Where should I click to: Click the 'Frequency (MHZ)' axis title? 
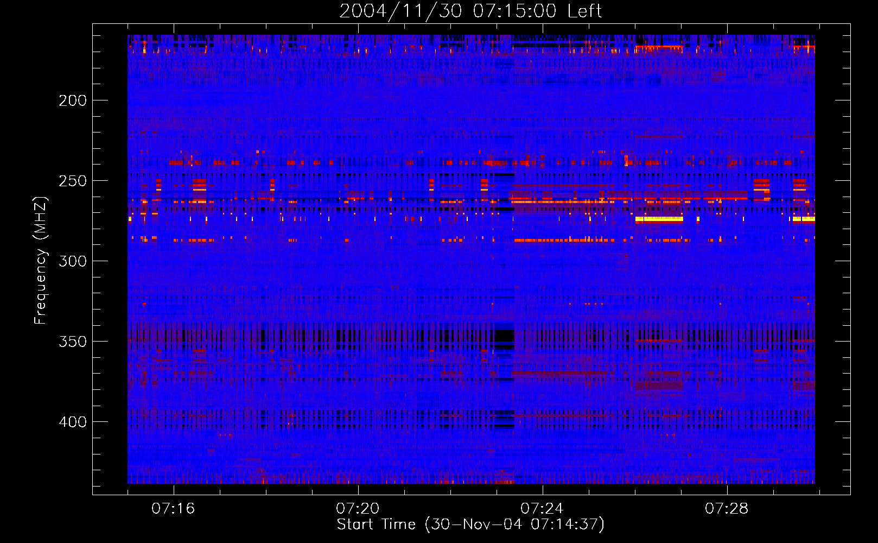41,260
